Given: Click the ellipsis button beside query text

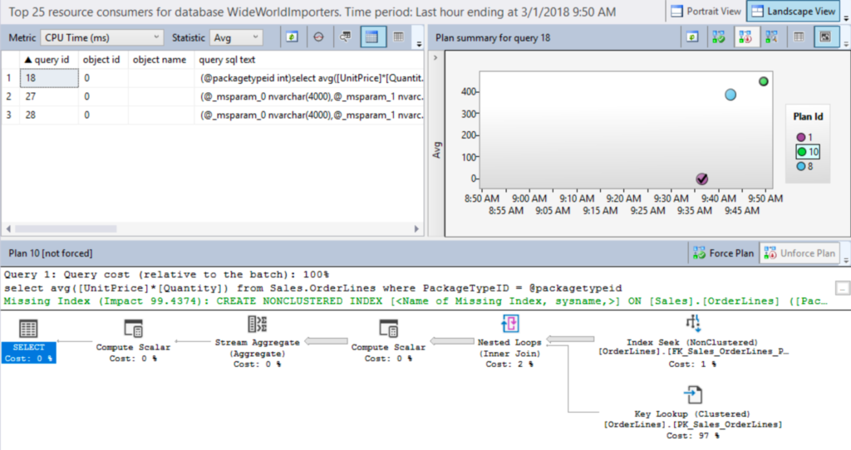Looking at the screenshot, I should (842, 288).
